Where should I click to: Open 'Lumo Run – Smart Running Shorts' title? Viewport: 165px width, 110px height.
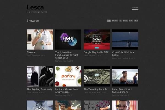coord(122,90)
